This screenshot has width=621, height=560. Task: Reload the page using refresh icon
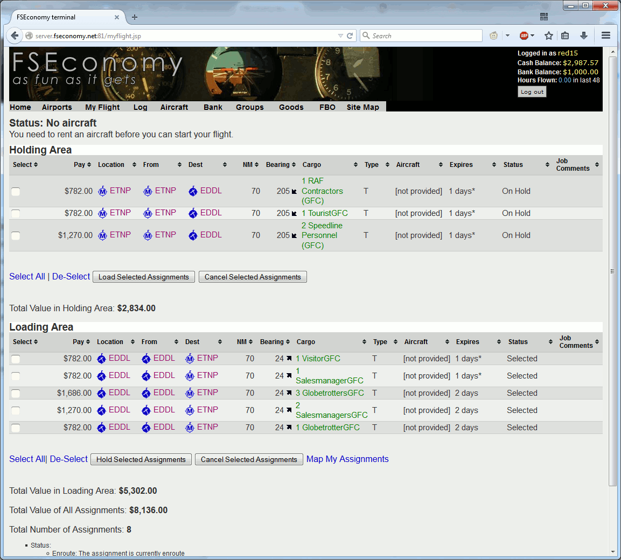(350, 36)
